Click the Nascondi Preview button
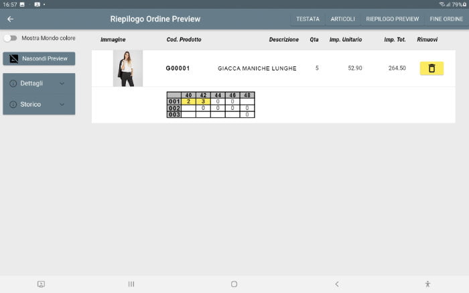 [x=39, y=58]
